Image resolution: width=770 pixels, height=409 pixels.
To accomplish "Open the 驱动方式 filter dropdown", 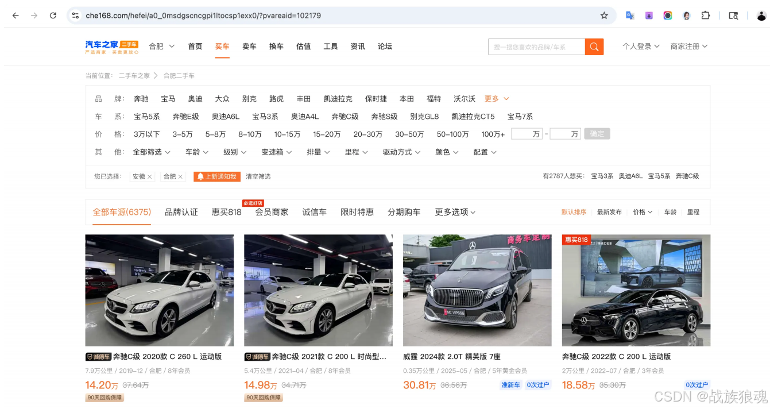I will 402,152.
